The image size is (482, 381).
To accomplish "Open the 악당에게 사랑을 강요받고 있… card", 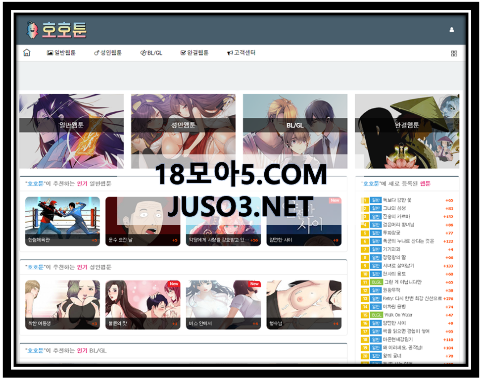I will (x=223, y=221).
